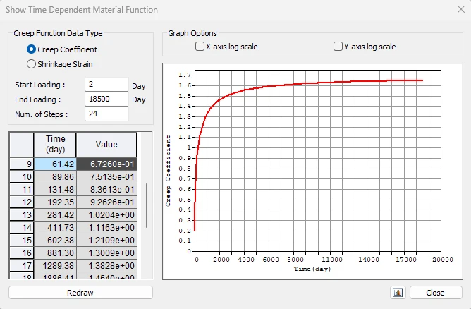Select the time cell 89.86
Viewport: 471px width, 309px height.
tap(55, 177)
